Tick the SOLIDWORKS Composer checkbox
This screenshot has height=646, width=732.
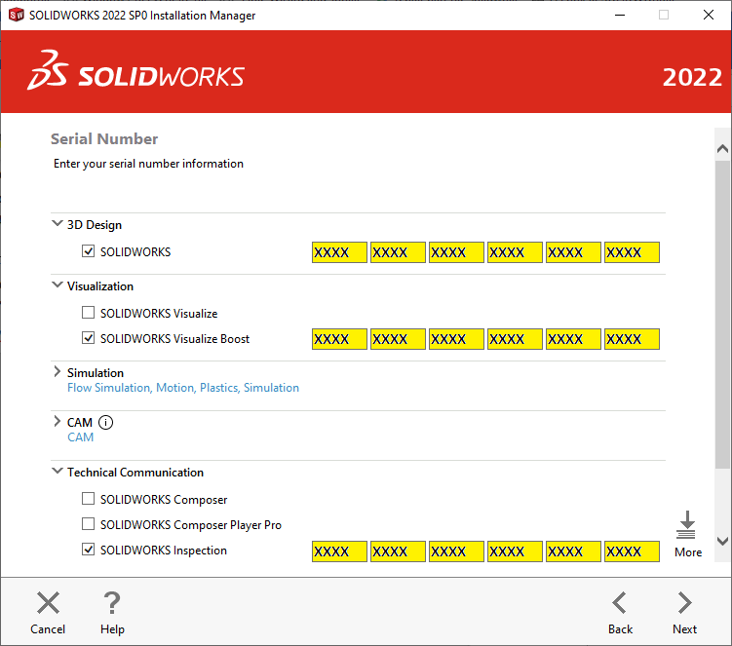pos(89,500)
